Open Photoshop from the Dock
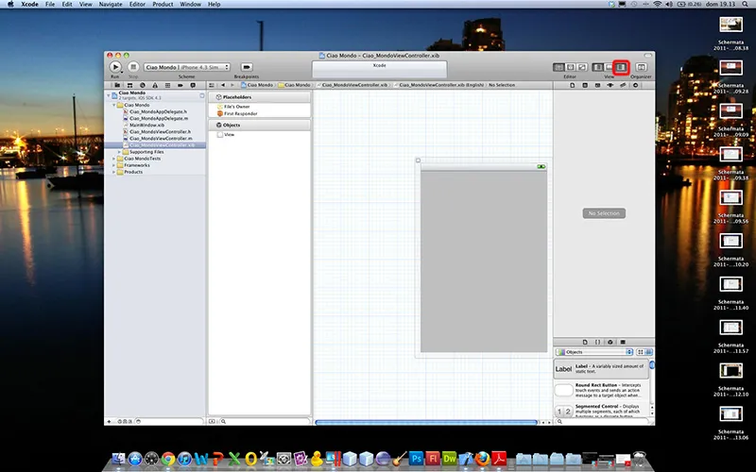This screenshot has height=472, width=756. 416,458
